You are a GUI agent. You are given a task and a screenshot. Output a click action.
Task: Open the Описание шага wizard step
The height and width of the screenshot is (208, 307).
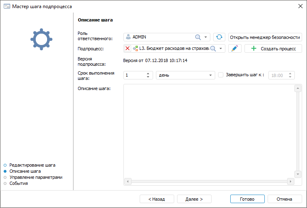click(x=25, y=171)
